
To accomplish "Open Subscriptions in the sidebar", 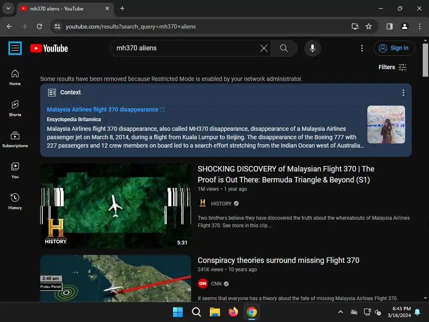I will (x=15, y=139).
